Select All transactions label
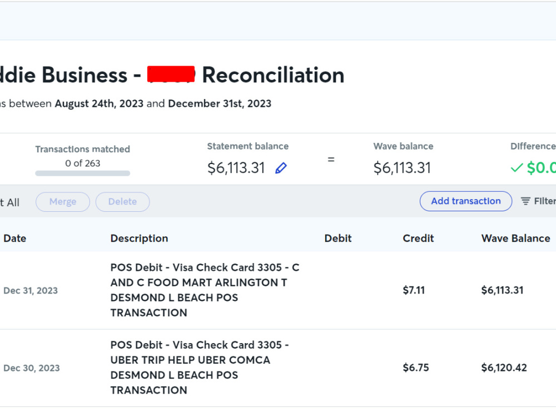The width and height of the screenshot is (556, 417). (x=9, y=202)
